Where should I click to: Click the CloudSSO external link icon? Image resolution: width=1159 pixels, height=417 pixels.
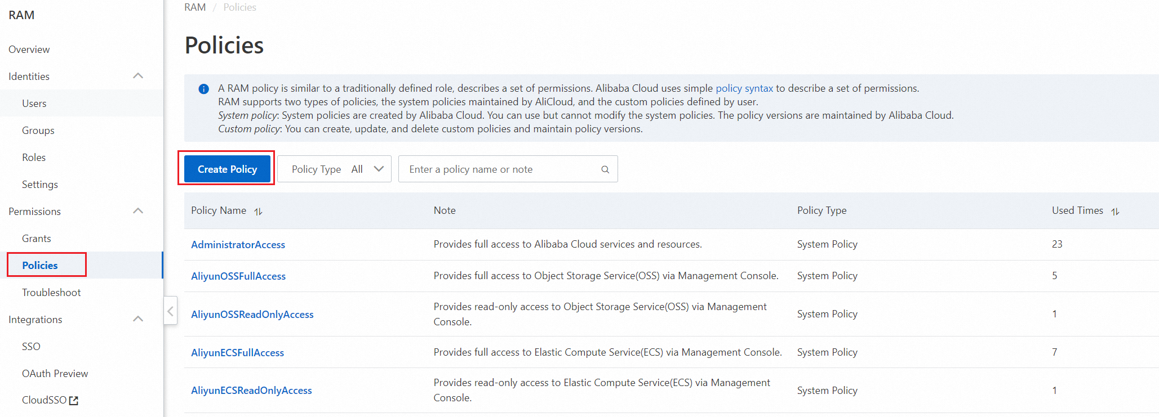74,401
